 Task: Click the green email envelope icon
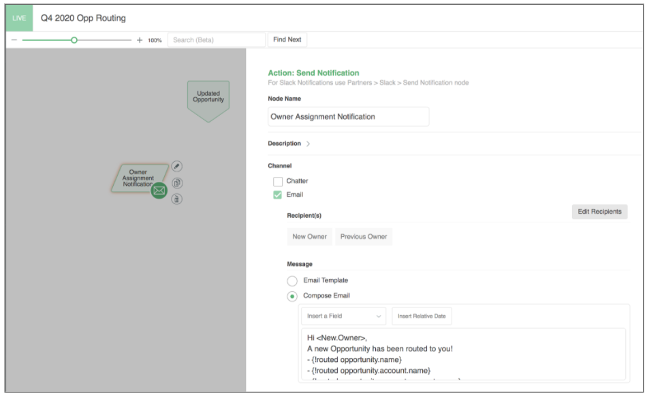159,191
